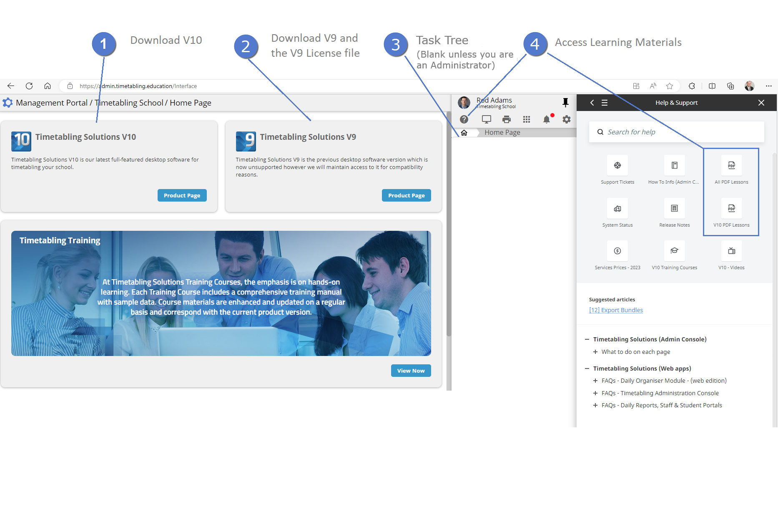Viewport: 778px width, 515px height.
Task: Click View Now for Timetabling Training
Action: [x=411, y=371]
